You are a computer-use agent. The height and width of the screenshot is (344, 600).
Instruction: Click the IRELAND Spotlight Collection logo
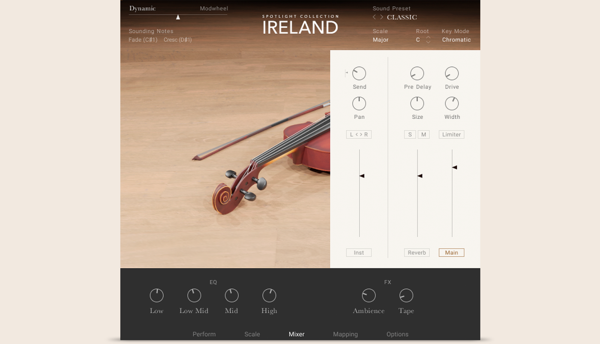(x=300, y=24)
